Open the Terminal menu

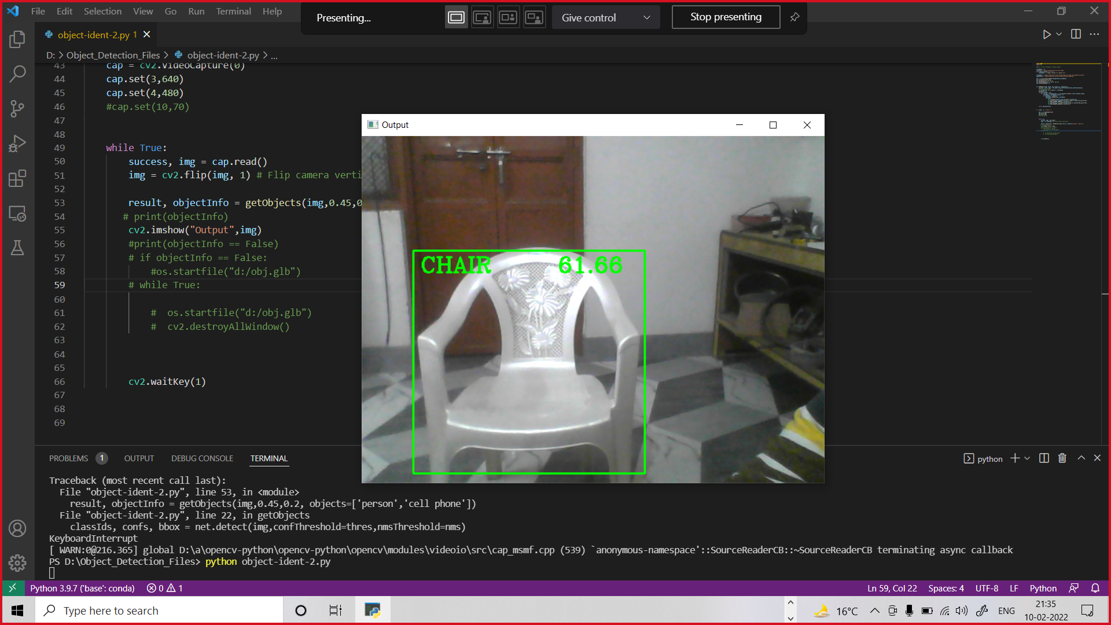pos(233,11)
